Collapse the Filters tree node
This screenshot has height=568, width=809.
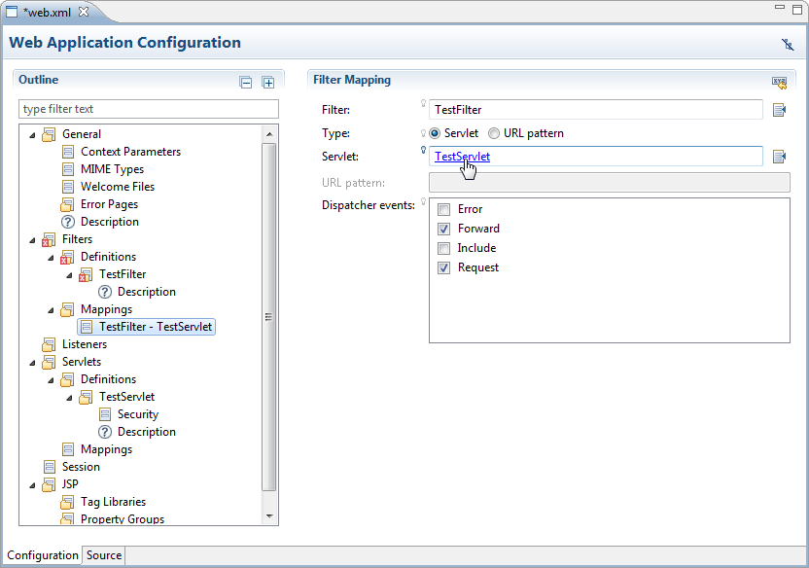(x=32, y=240)
